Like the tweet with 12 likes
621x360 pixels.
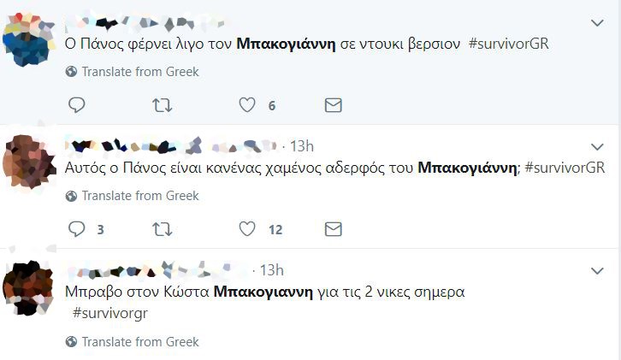[x=247, y=229]
